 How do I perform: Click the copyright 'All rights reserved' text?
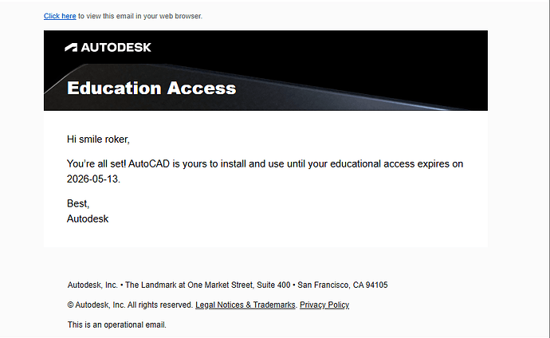[160, 305]
